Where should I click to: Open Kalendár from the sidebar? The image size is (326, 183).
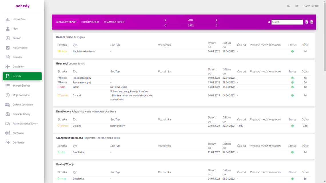[x=17, y=57]
